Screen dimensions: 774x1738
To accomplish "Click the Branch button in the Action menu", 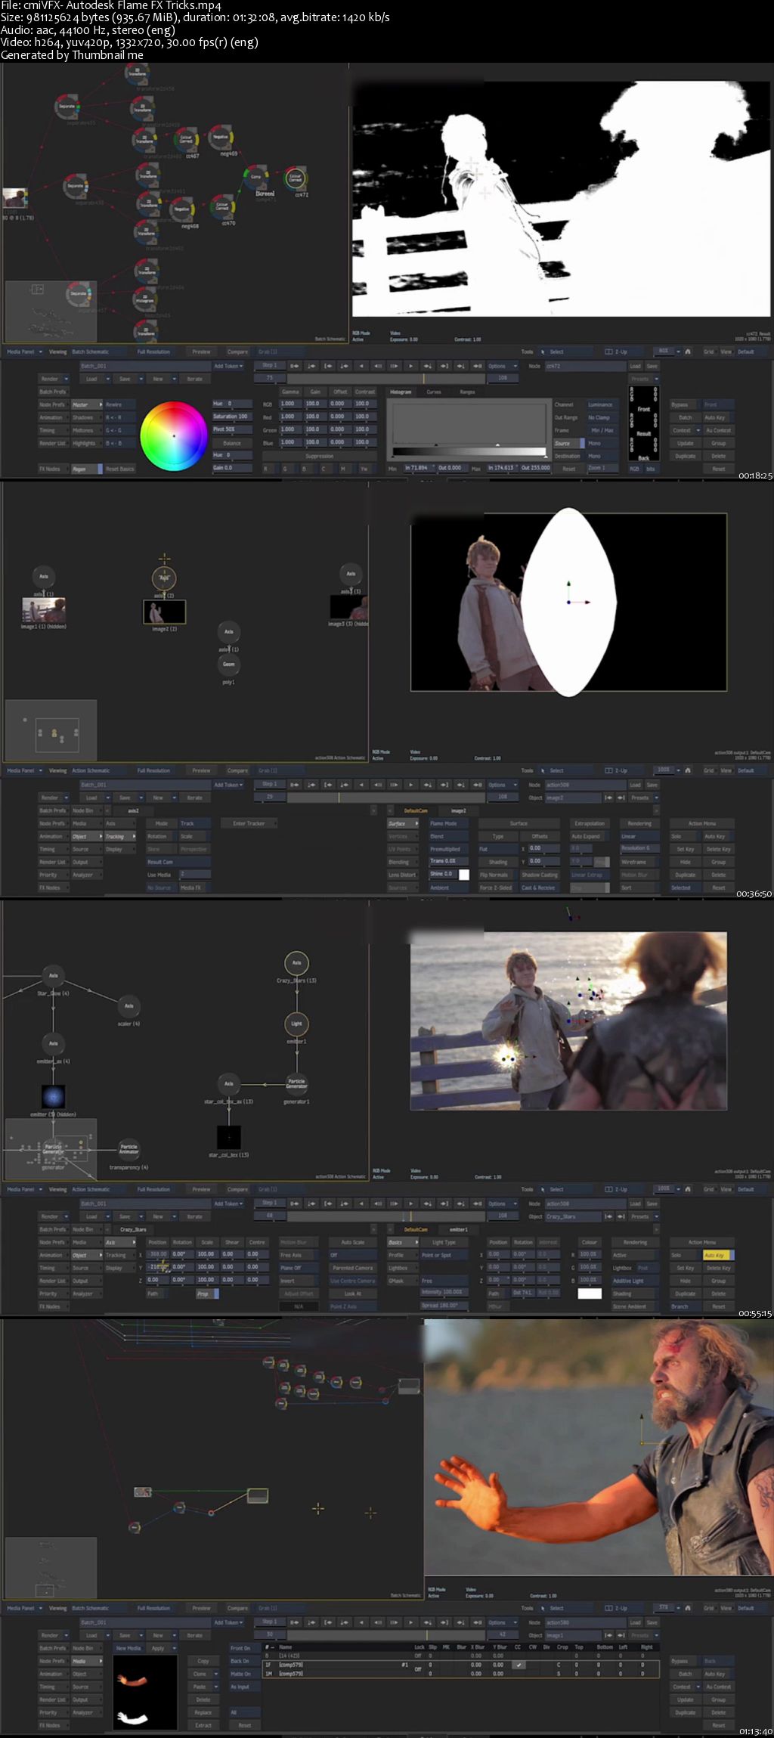I will click(x=685, y=1306).
